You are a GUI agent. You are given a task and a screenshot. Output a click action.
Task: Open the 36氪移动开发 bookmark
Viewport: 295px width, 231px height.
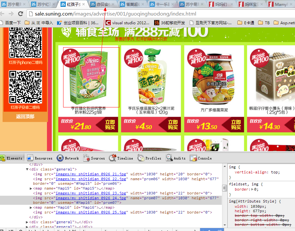click(169, 23)
